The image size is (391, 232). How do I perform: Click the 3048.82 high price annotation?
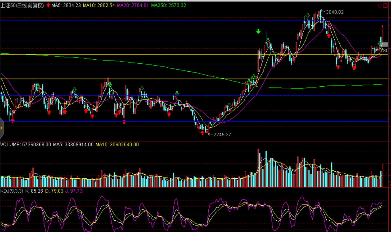click(x=335, y=12)
